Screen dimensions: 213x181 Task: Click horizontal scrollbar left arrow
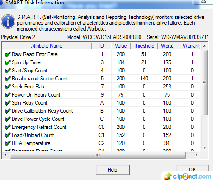click(6, 155)
